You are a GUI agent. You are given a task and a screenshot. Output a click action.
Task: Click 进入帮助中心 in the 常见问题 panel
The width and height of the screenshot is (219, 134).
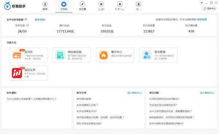(x=207, y=93)
